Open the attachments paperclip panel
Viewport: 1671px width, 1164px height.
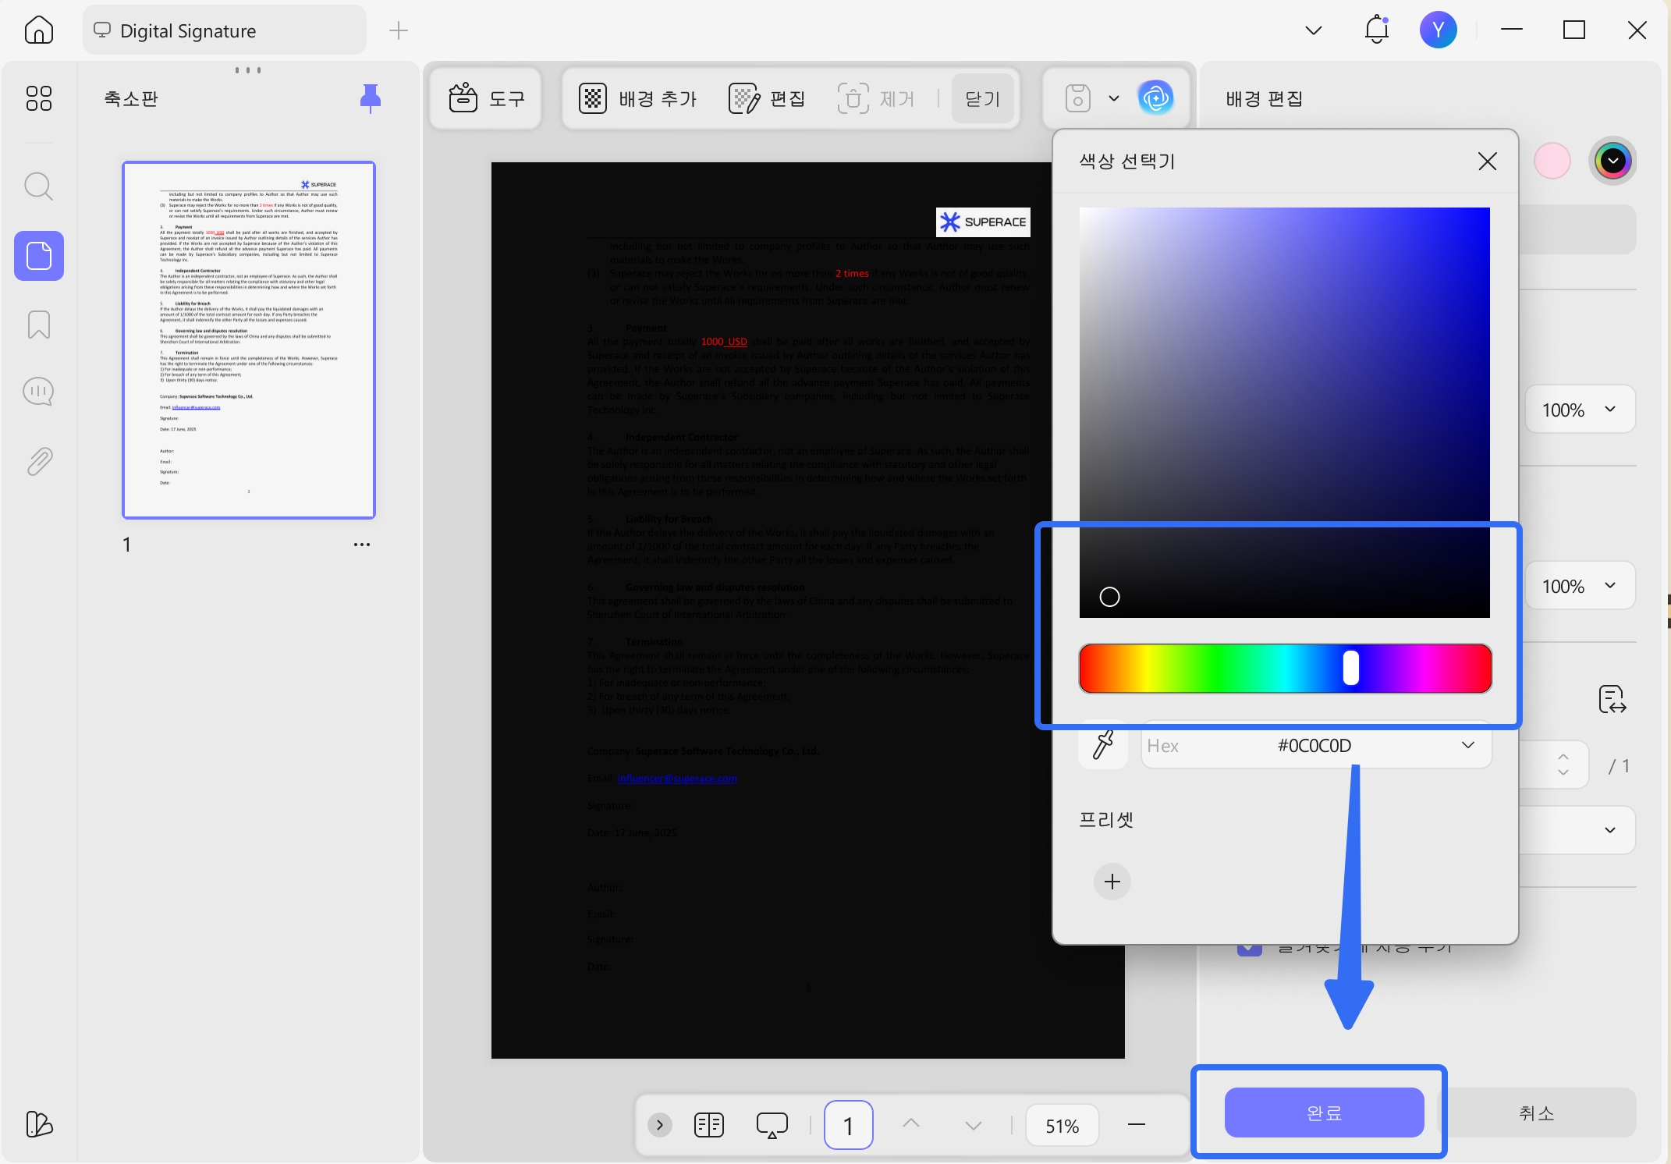(x=39, y=461)
